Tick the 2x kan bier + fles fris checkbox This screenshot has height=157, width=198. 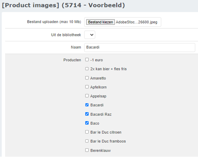tap(87, 69)
